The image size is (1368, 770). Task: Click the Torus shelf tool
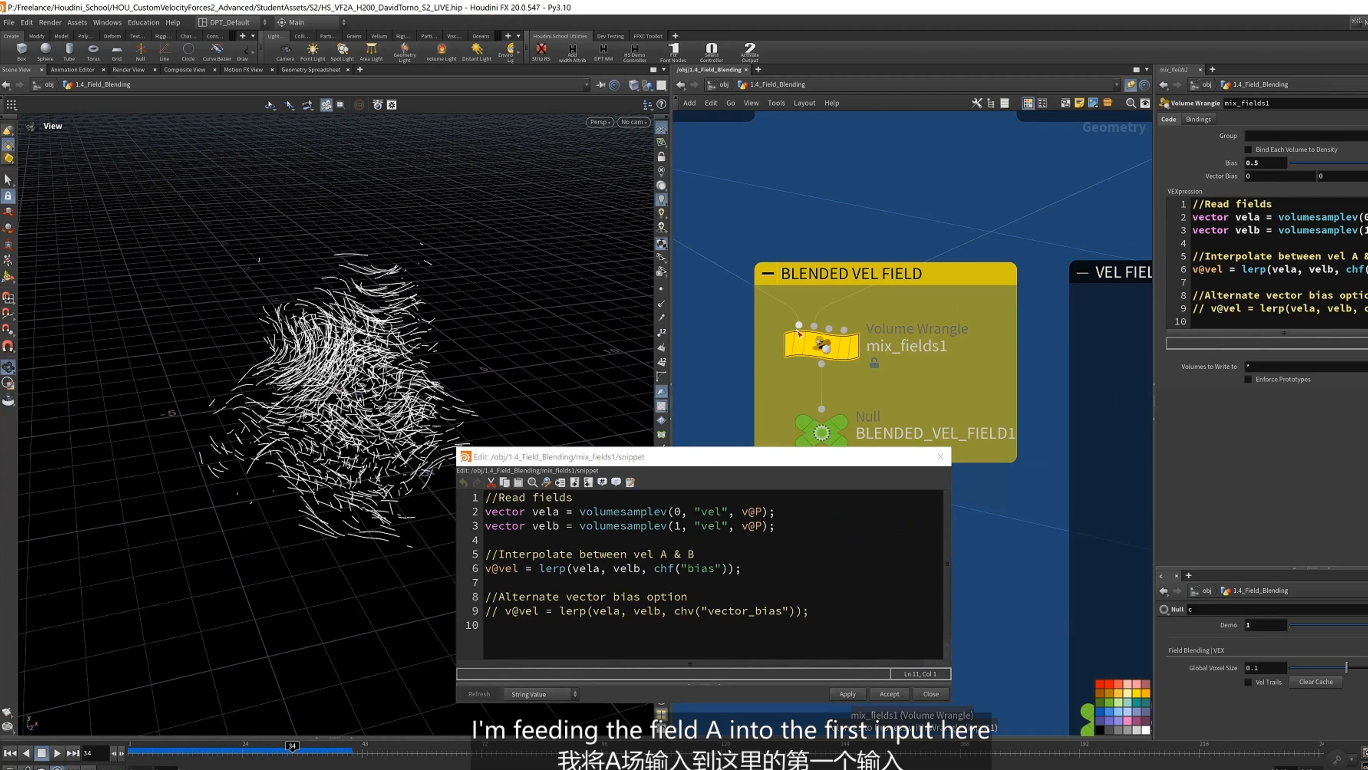(x=93, y=52)
